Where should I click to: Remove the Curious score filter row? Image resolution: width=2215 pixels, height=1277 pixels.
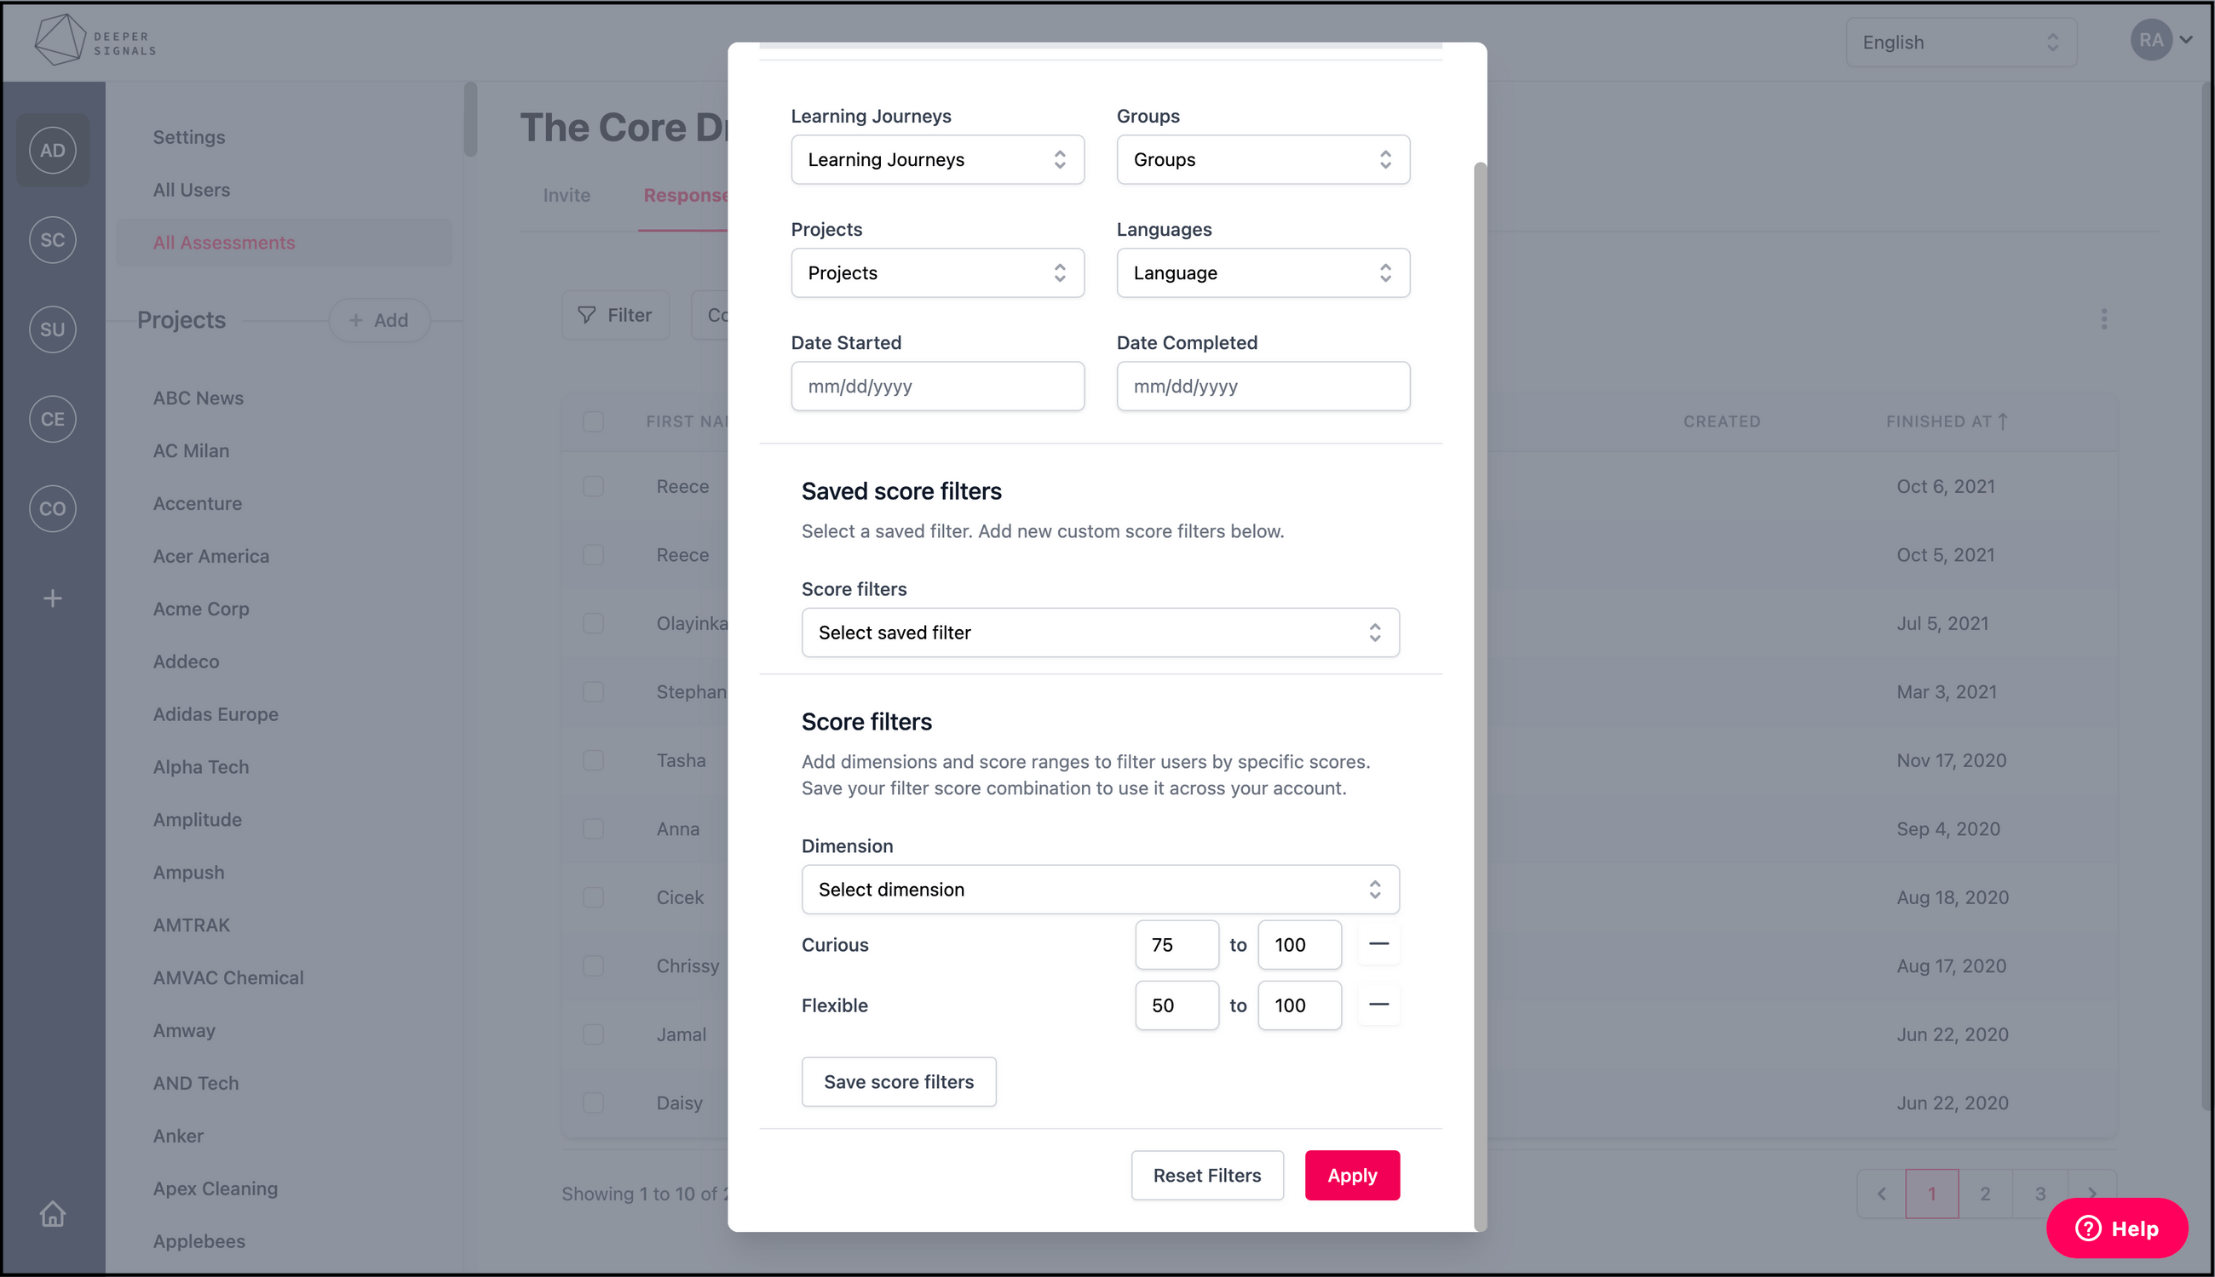[1378, 945]
